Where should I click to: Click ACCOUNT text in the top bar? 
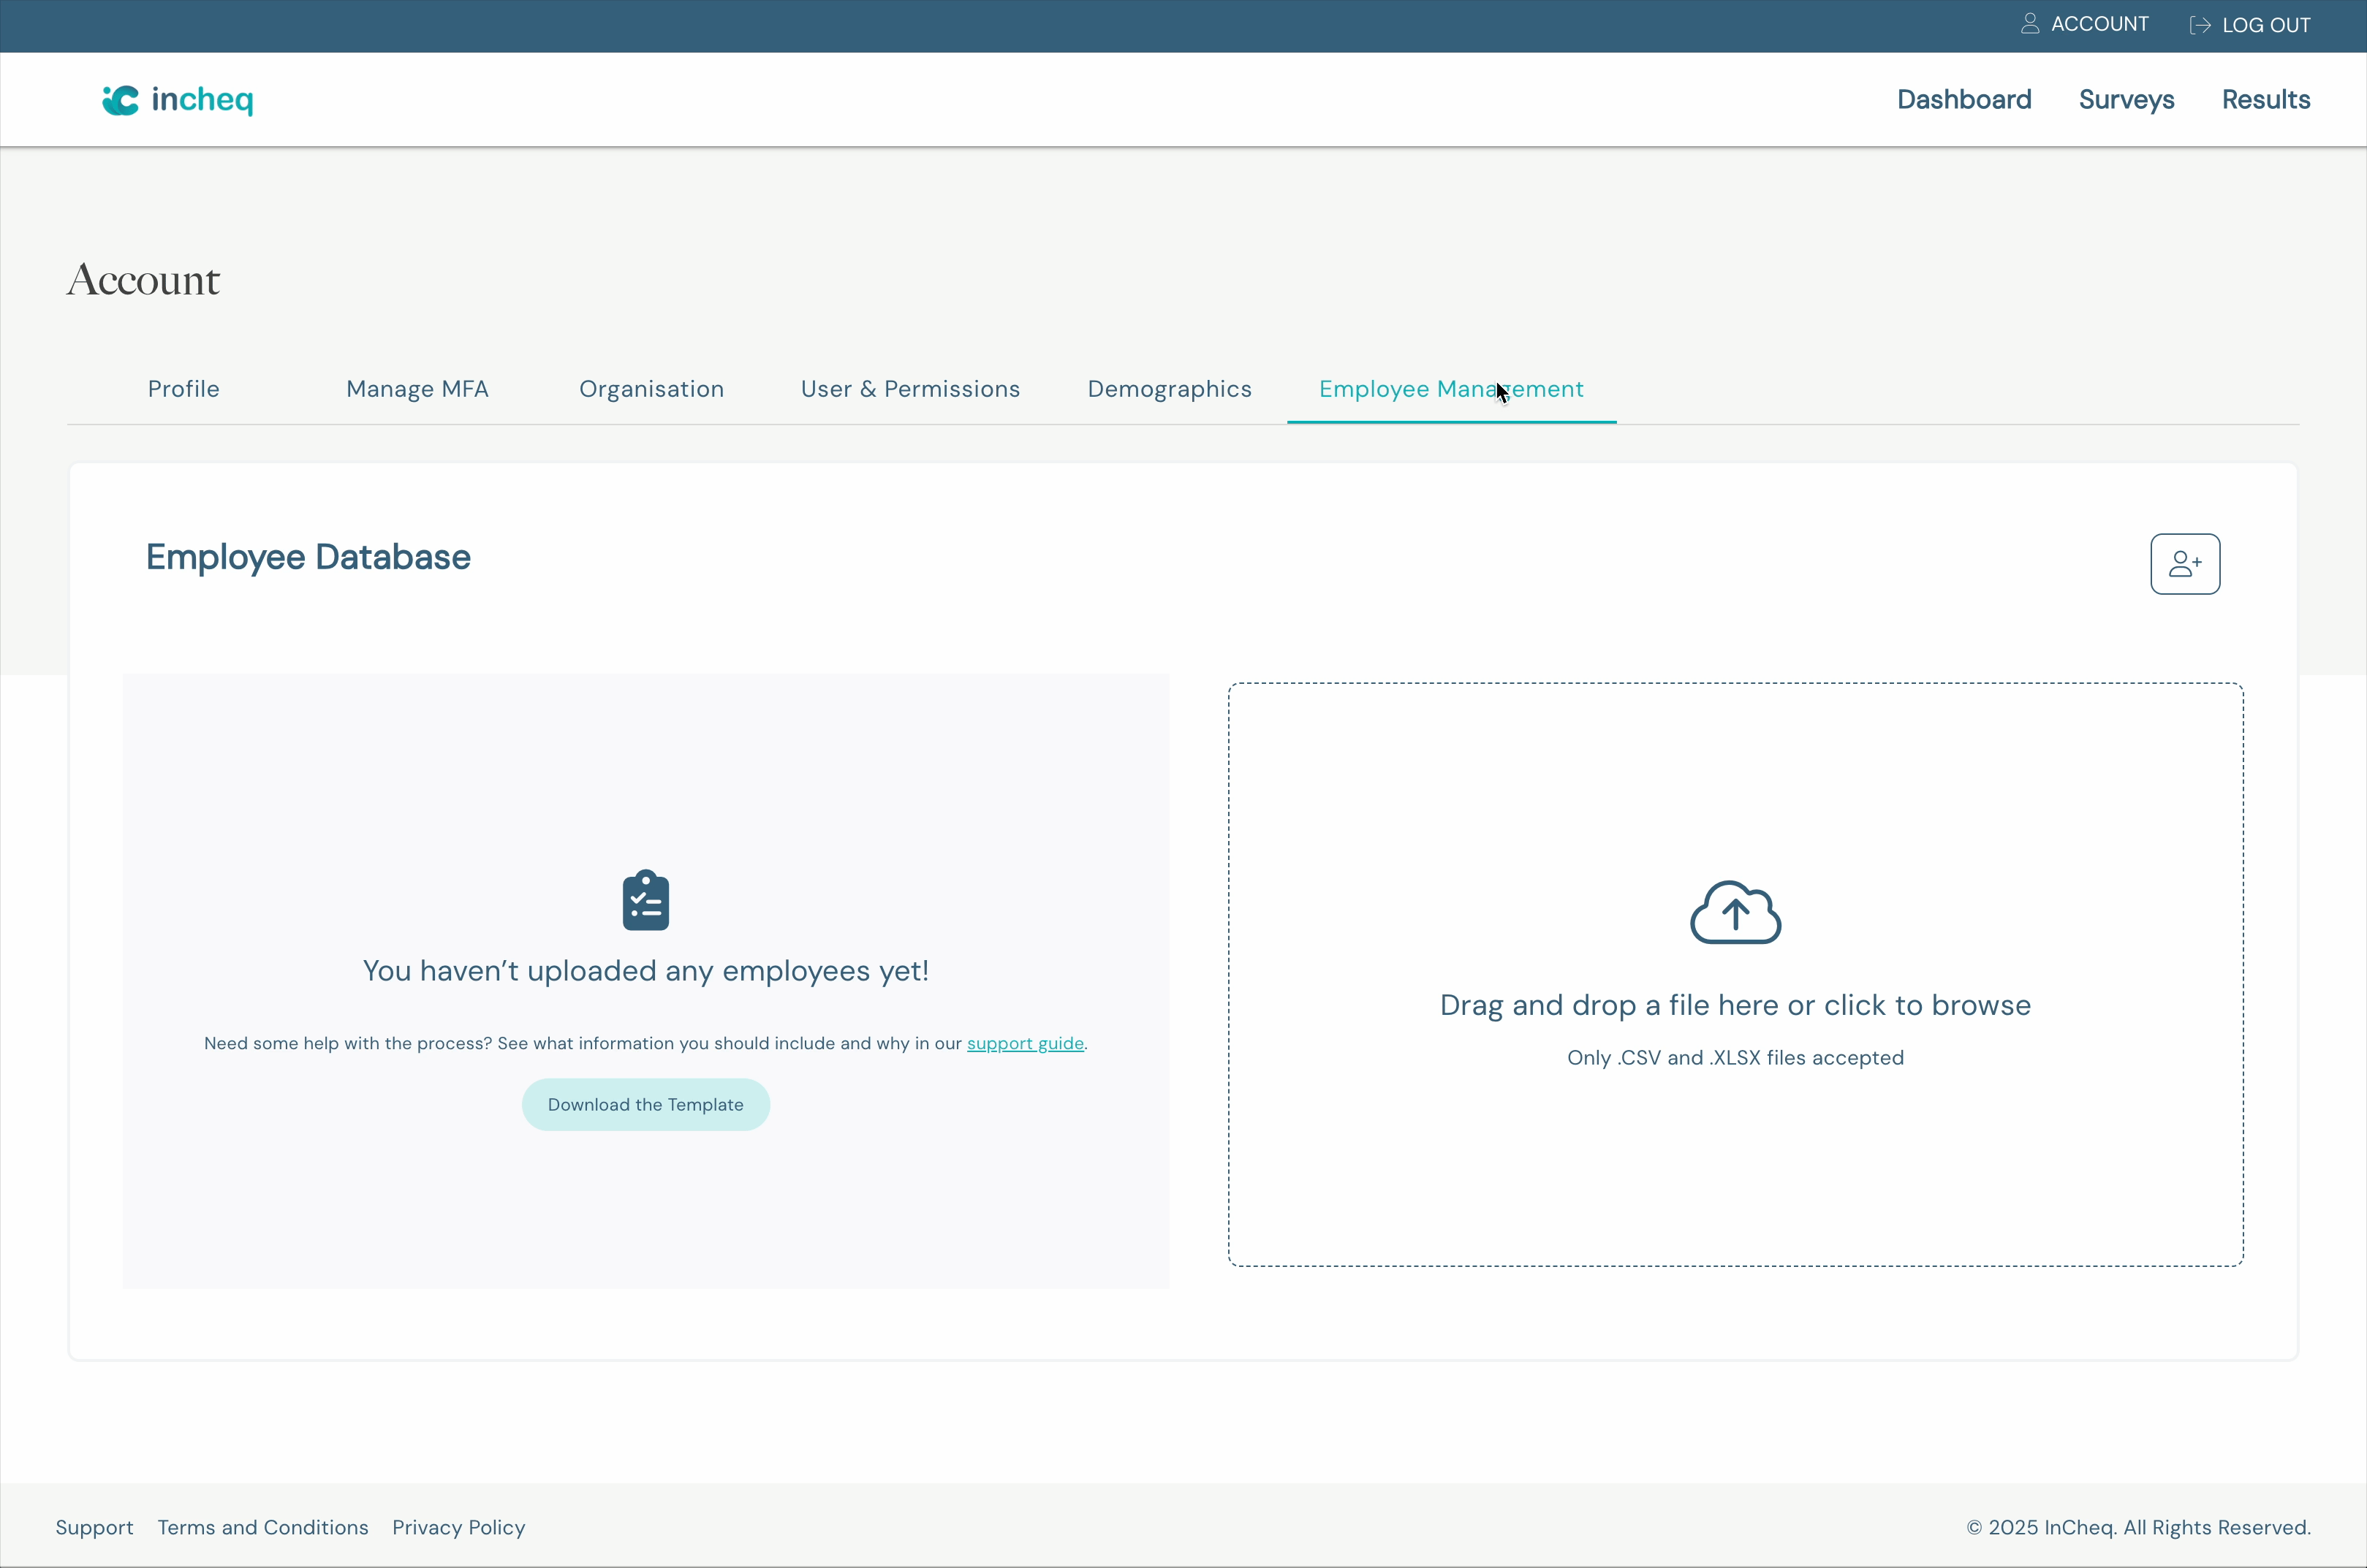tap(2099, 24)
